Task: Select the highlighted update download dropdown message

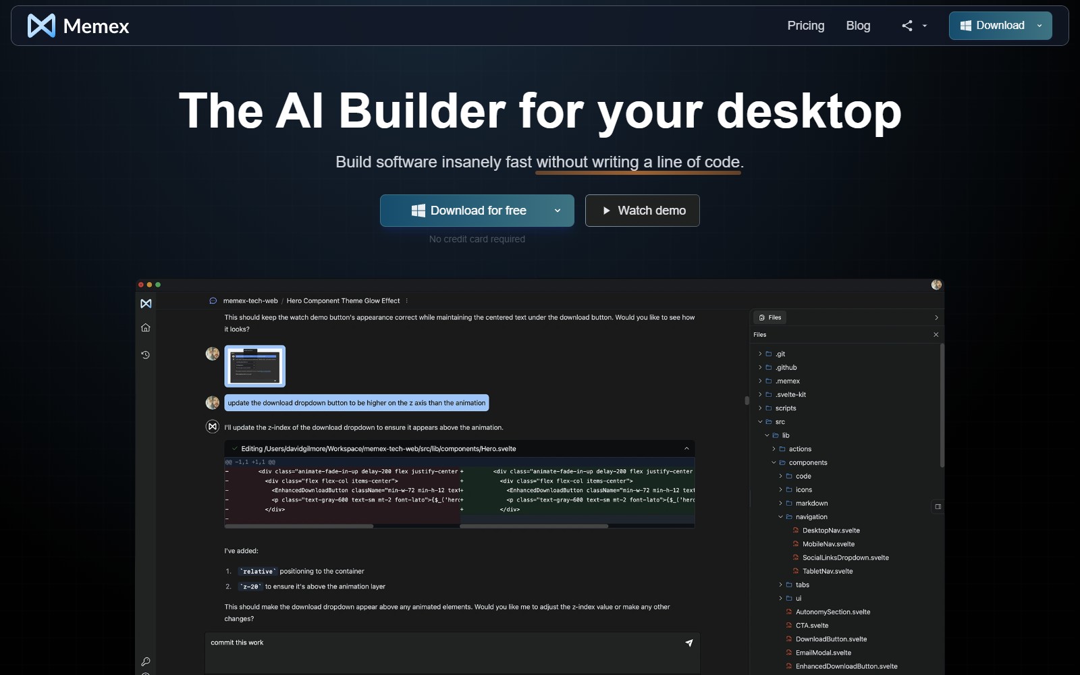Action: pos(356,403)
